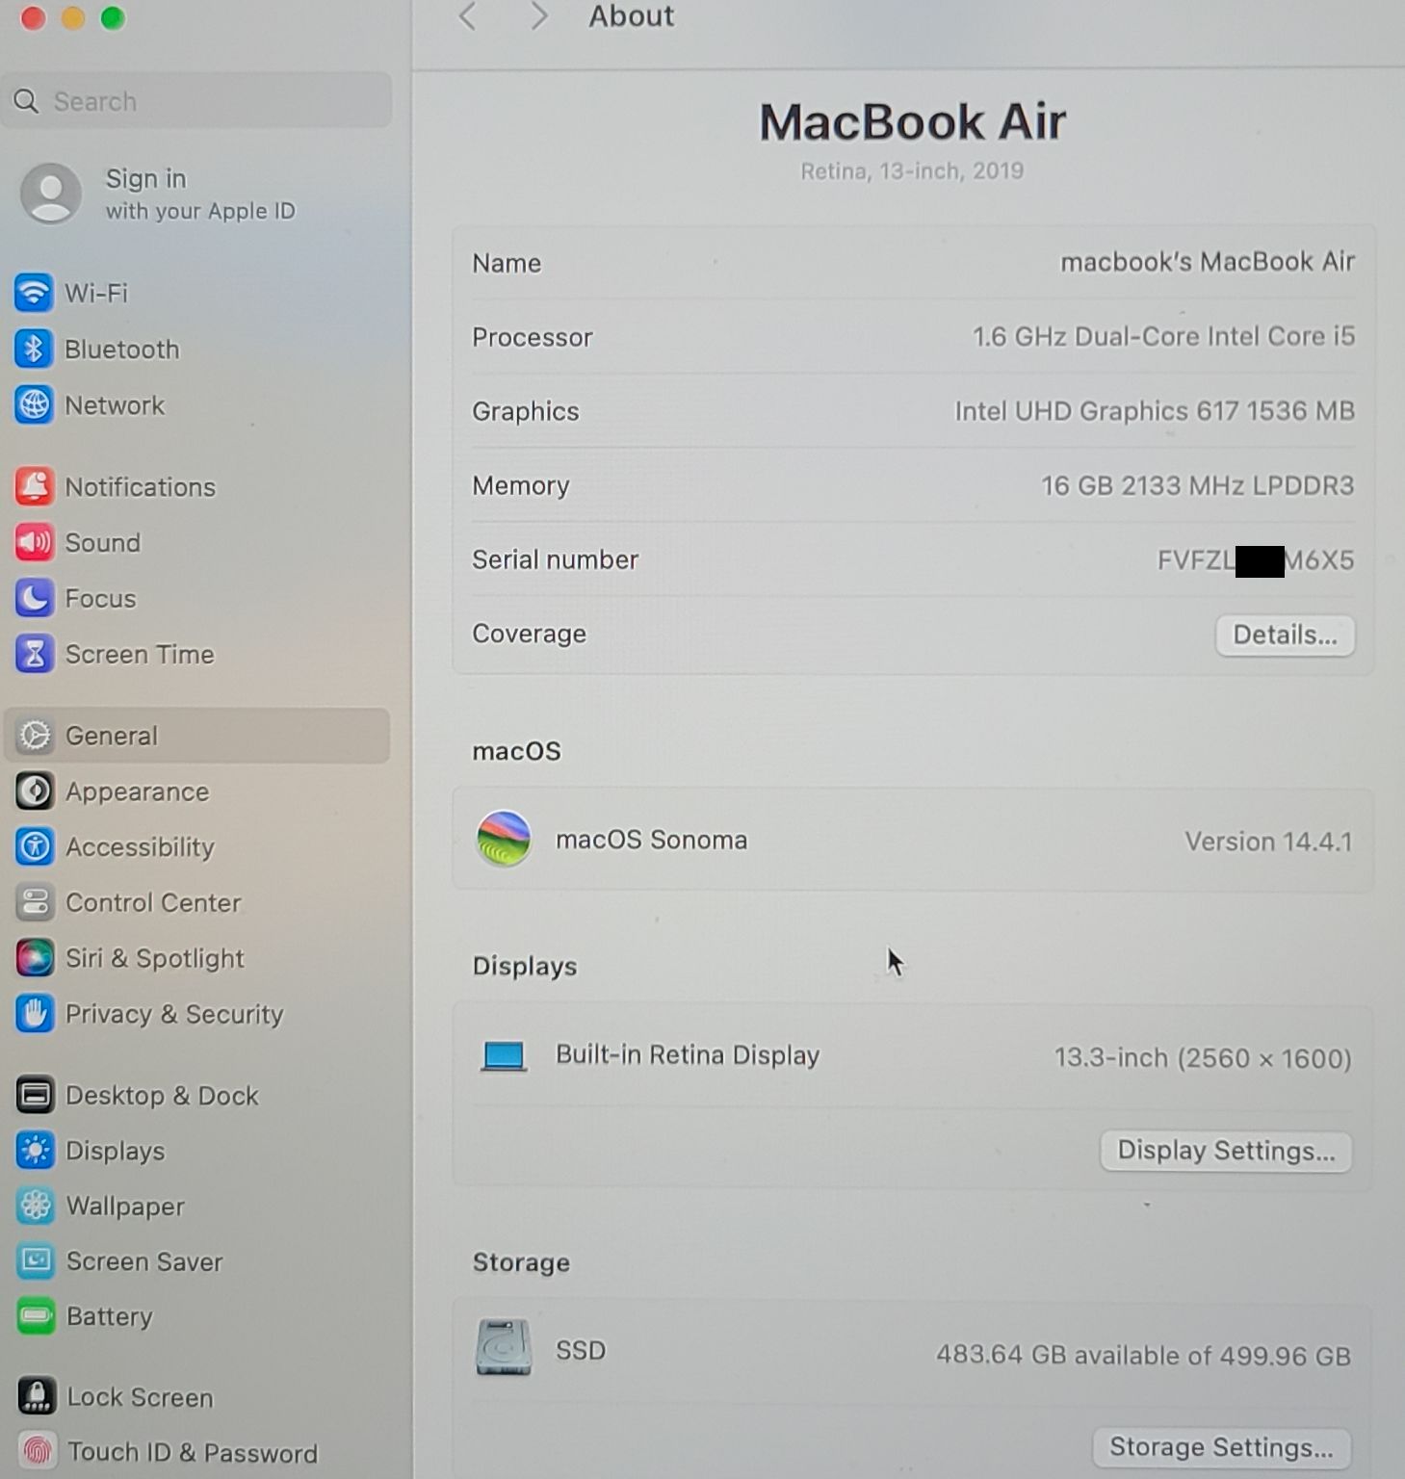Open Desktop & Dock settings

162,1096
